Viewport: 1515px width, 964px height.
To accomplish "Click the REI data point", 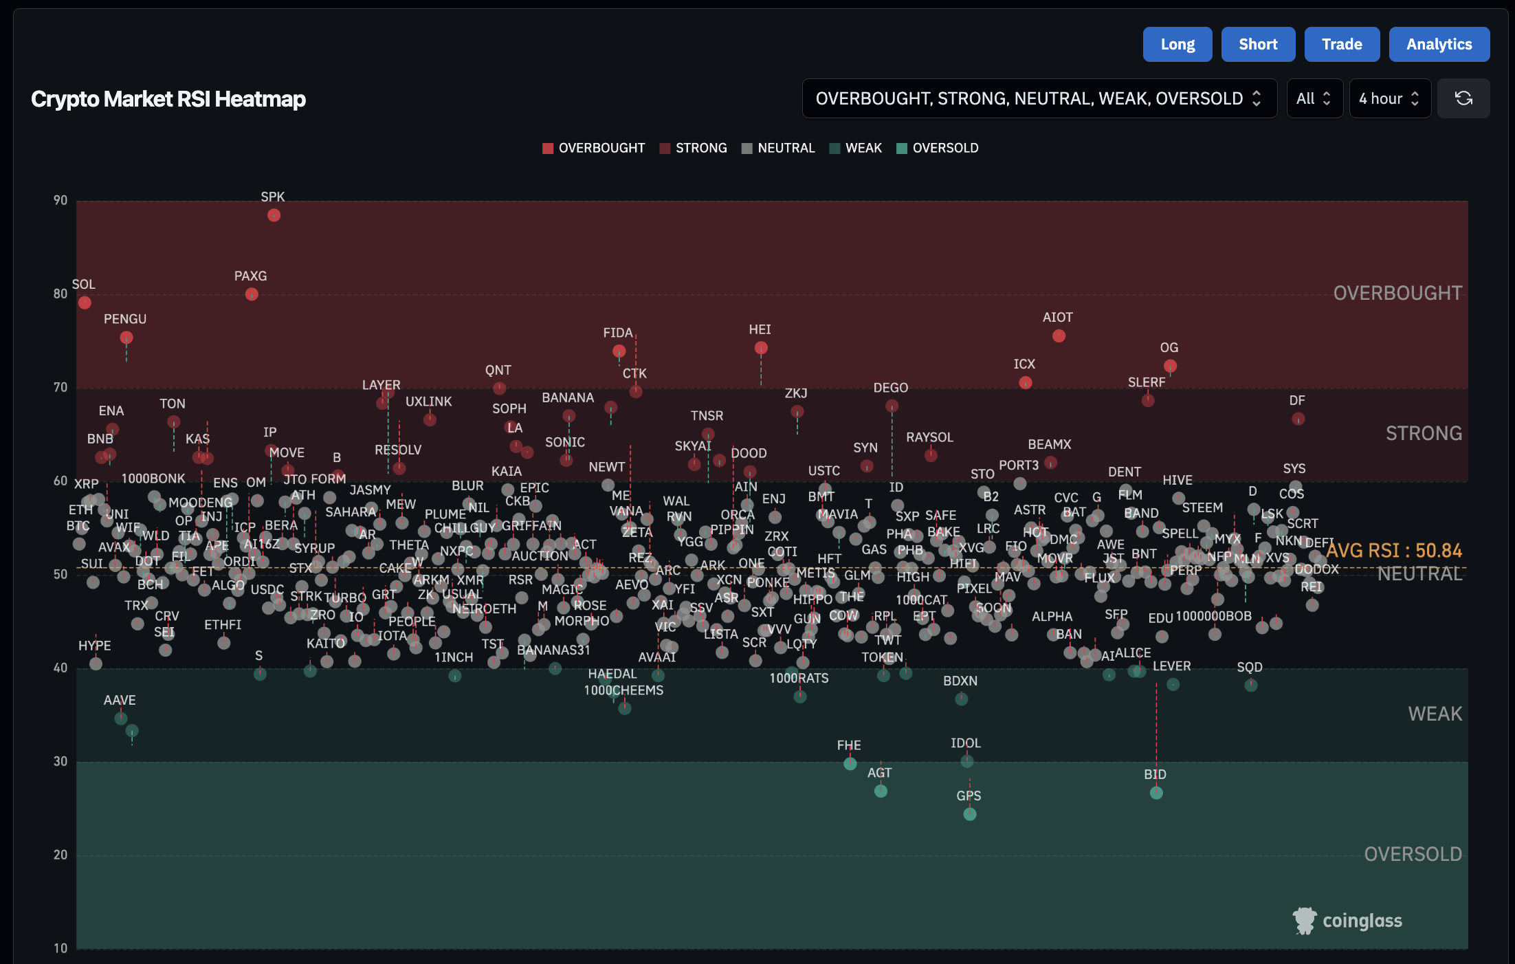I will [x=1312, y=605].
